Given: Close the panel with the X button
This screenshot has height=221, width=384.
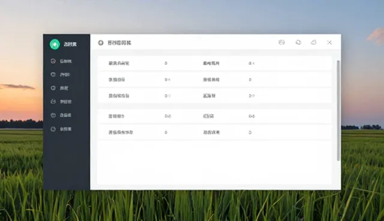Looking at the screenshot, I should click(329, 43).
